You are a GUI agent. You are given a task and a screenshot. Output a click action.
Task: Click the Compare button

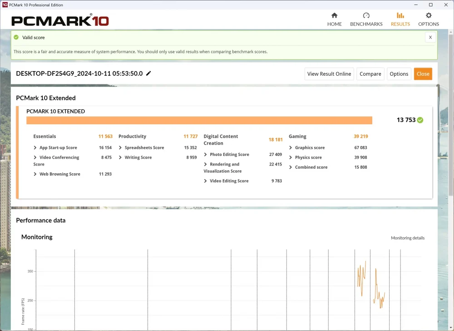click(x=370, y=74)
